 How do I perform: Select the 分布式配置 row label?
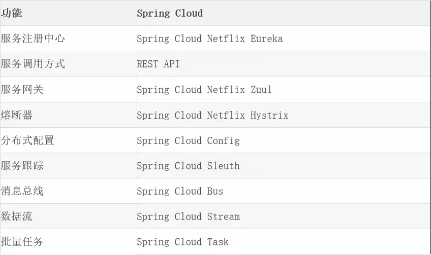(27, 140)
